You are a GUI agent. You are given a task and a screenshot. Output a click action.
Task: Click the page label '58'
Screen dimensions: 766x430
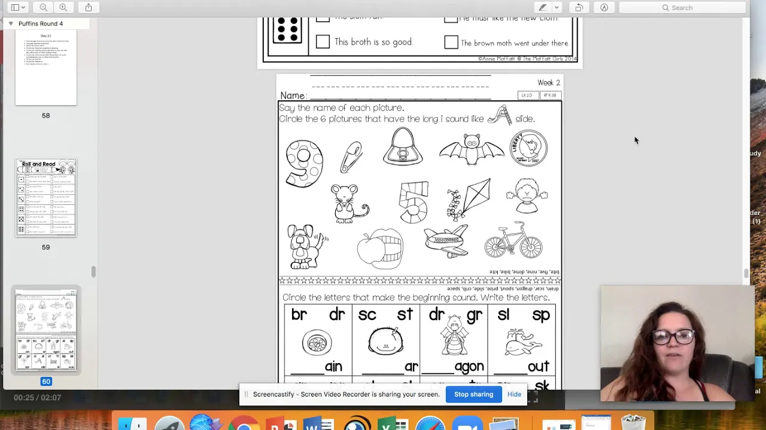pos(46,115)
